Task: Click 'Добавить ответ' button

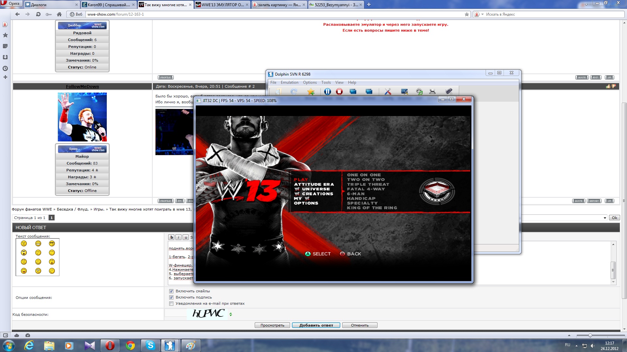Action: click(316, 325)
